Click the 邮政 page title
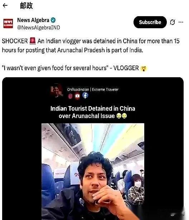 [x=26, y=6]
